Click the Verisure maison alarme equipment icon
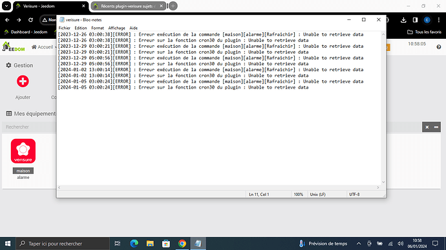This screenshot has width=446, height=250. (x=23, y=151)
